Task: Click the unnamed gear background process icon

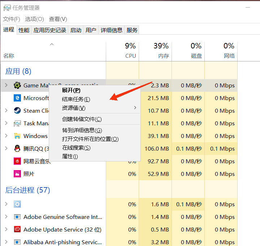Action: tap(17, 204)
